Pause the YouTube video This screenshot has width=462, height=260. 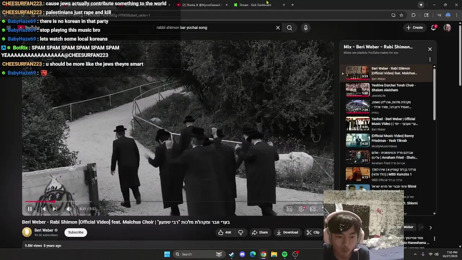coord(30,209)
